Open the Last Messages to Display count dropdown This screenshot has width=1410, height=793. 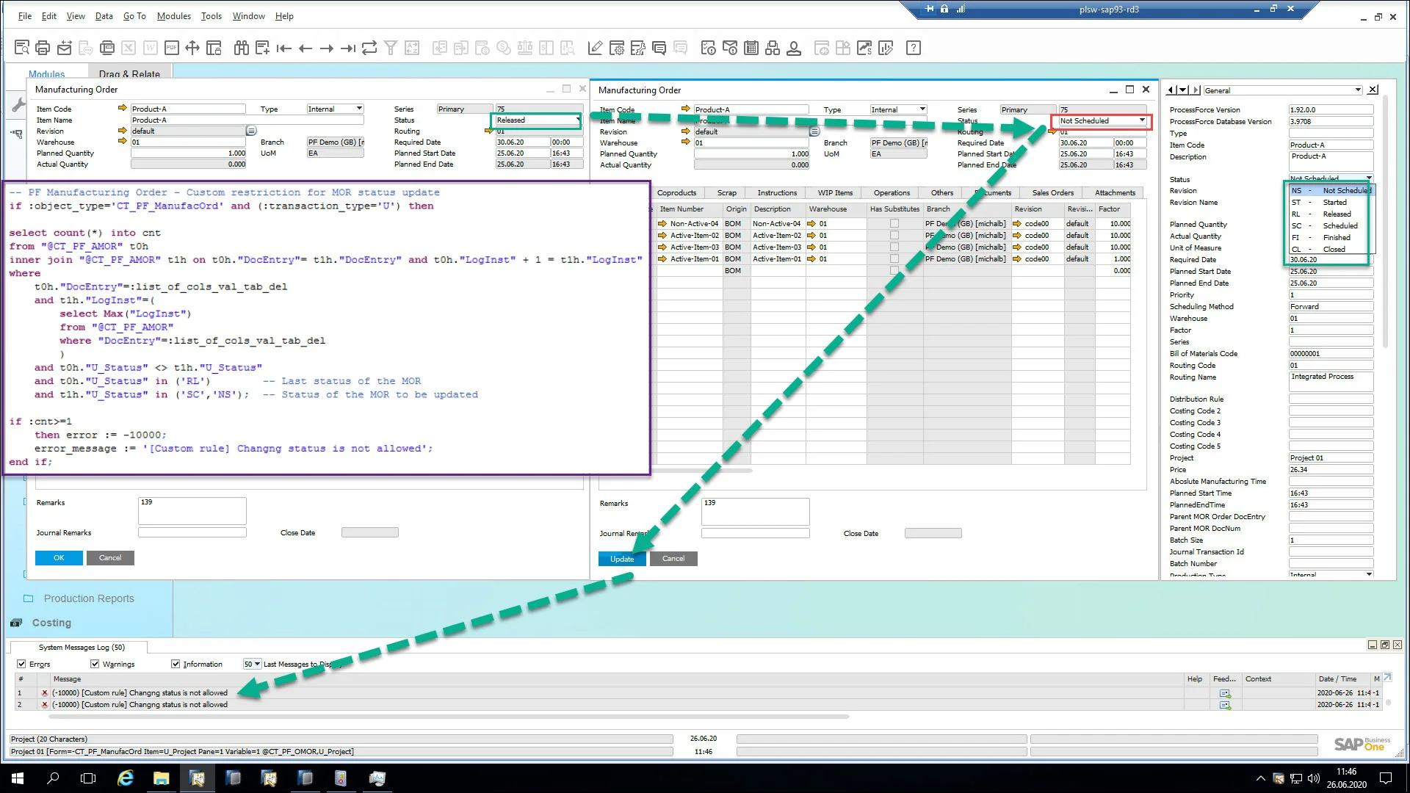coord(256,663)
